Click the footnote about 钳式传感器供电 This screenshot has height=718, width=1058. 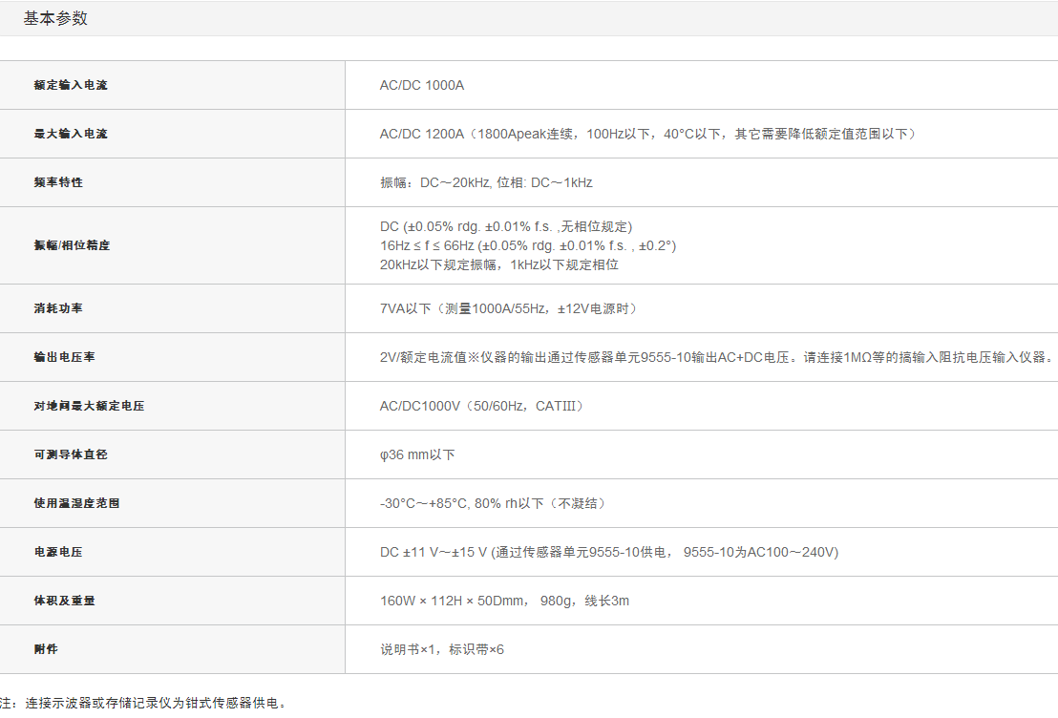pyautogui.click(x=143, y=703)
